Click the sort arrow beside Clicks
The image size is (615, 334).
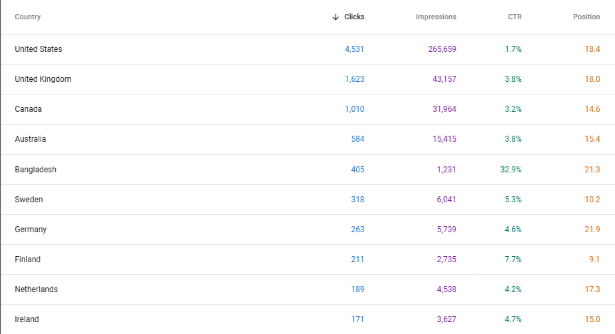(335, 17)
